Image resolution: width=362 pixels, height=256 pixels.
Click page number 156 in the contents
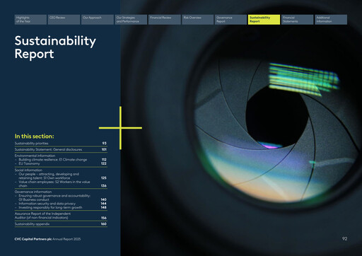click(x=104, y=218)
